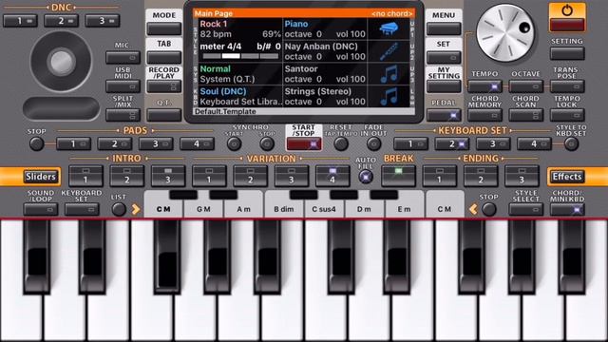Tap the Santoor music note icon

389,74
